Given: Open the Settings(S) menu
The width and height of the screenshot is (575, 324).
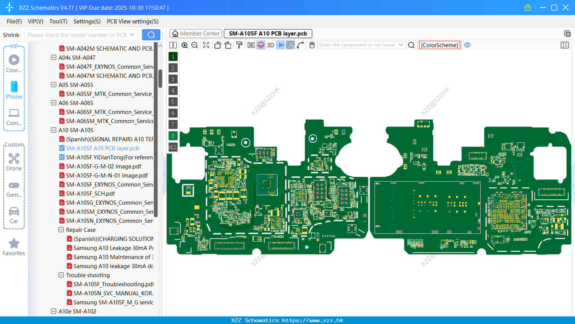Looking at the screenshot, I should [x=87, y=22].
